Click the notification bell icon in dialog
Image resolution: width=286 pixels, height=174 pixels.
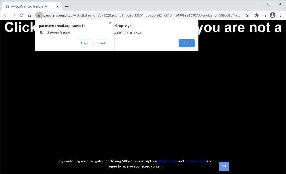[41, 33]
